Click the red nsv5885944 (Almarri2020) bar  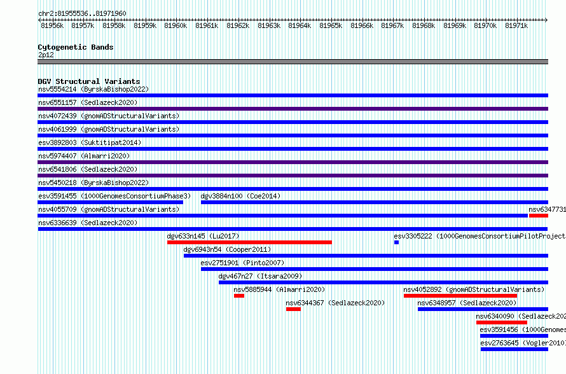pos(239,296)
